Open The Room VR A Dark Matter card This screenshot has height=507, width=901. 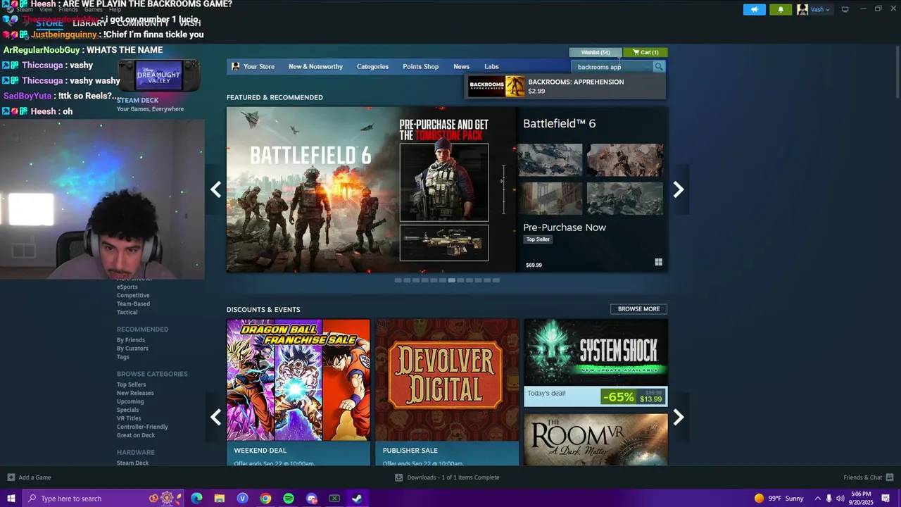click(596, 439)
